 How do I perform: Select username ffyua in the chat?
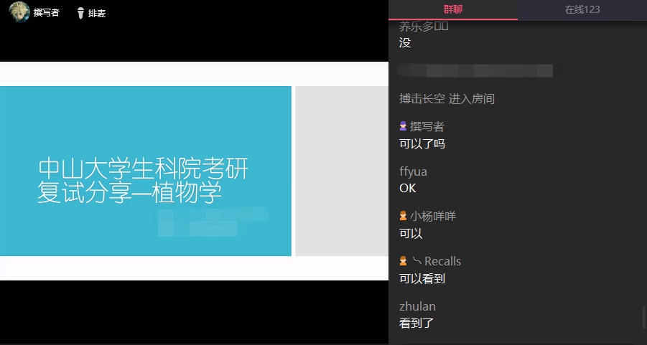coord(414,171)
